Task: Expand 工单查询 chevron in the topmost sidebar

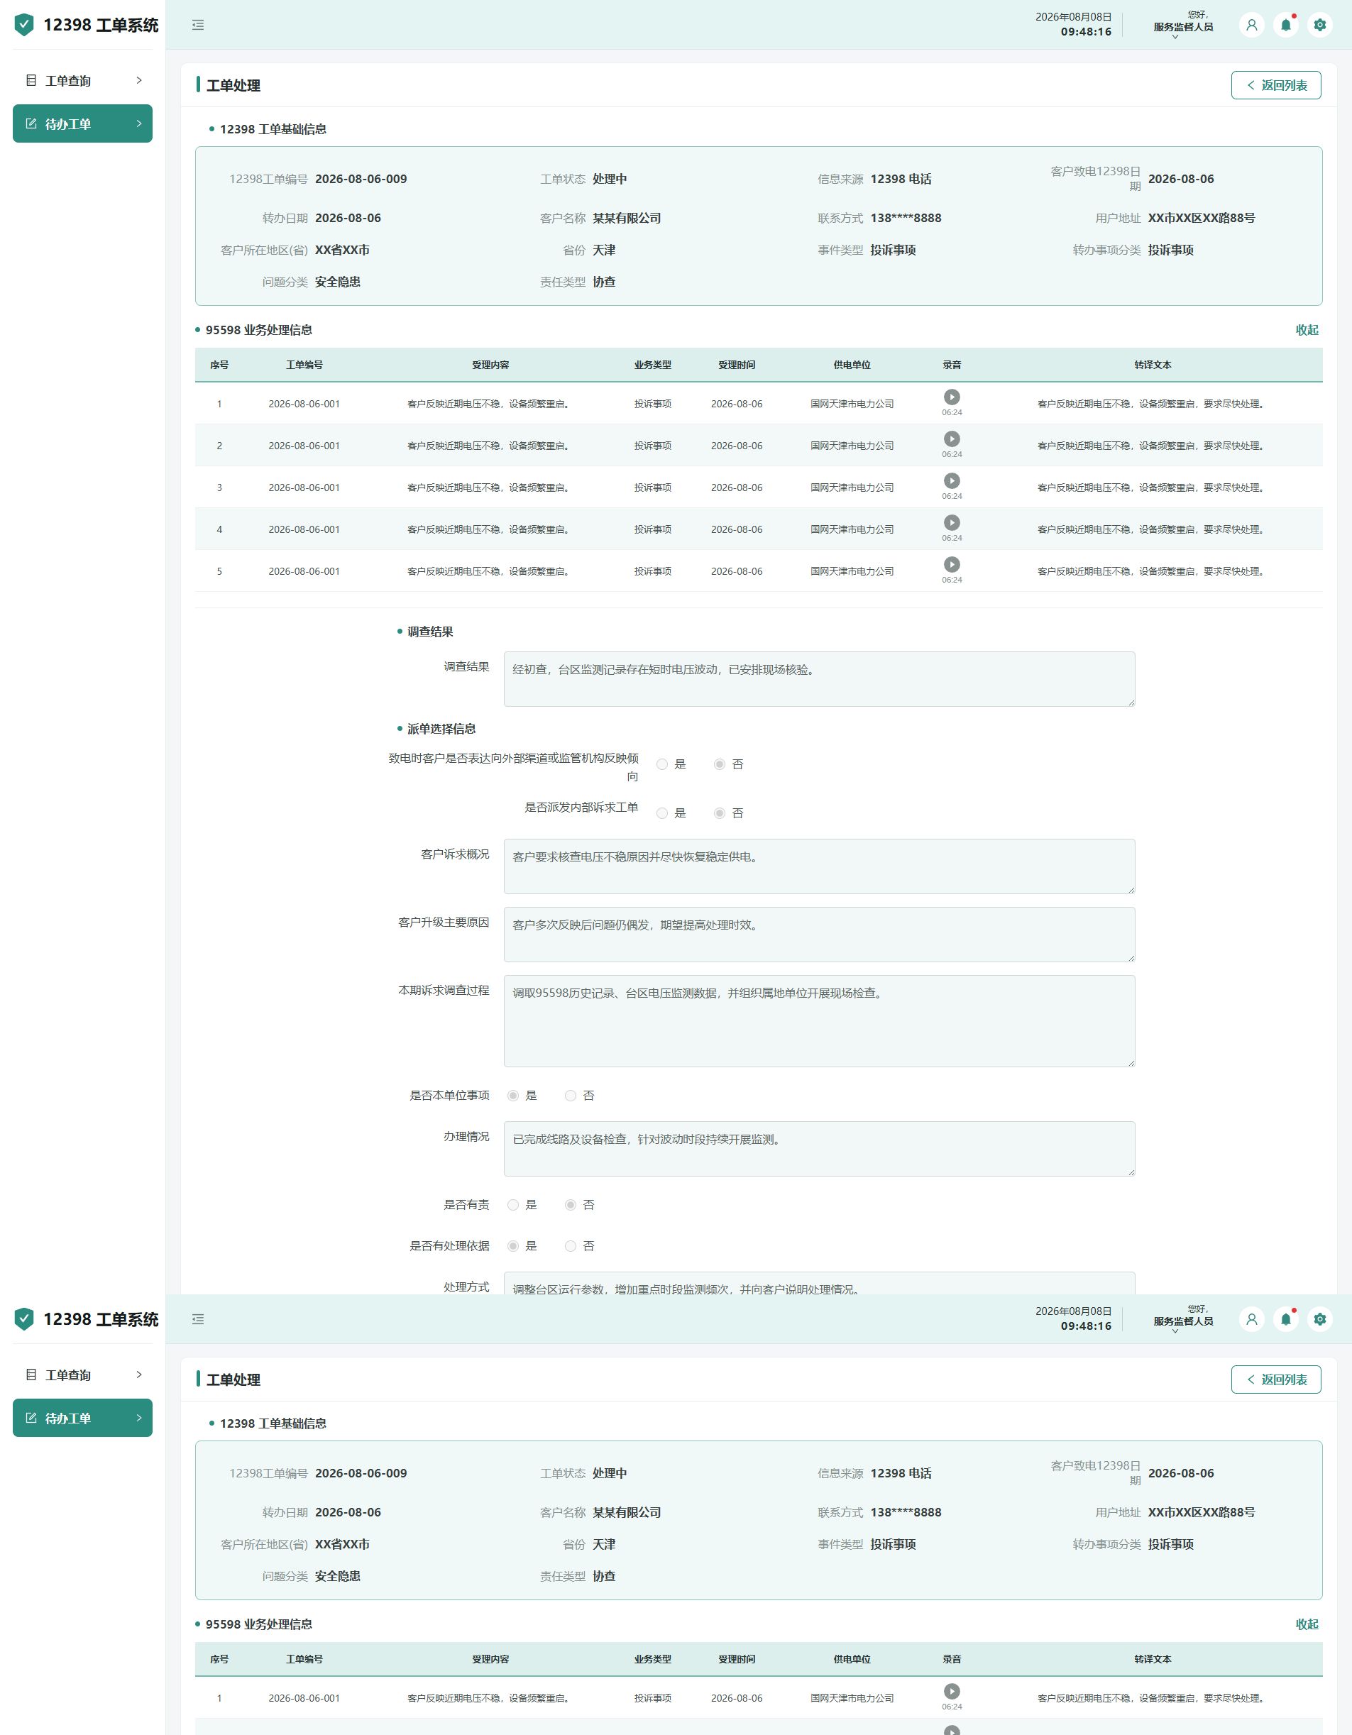Action: pos(139,80)
